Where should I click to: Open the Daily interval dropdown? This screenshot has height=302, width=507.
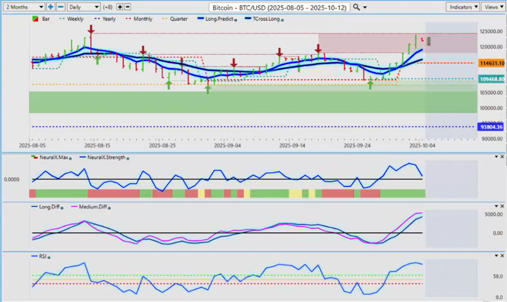click(x=83, y=7)
